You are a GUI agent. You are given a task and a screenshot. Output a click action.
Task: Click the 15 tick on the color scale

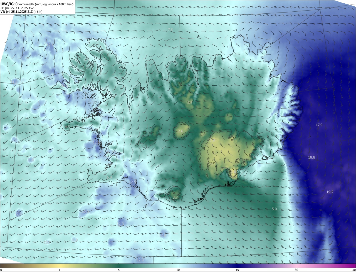[237, 270]
